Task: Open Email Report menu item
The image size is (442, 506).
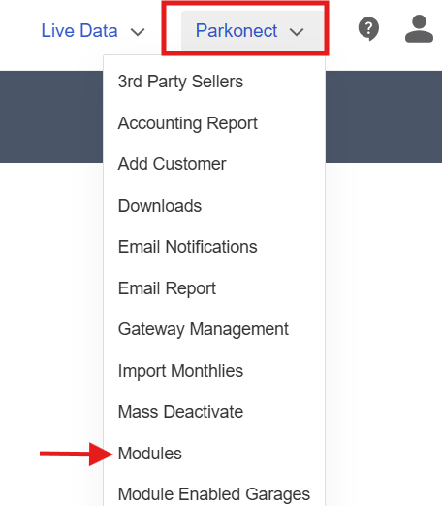Action: coord(167,288)
